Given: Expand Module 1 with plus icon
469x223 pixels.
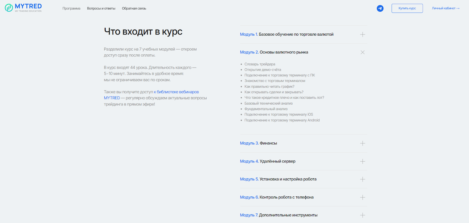Looking at the screenshot, I should pos(363,34).
